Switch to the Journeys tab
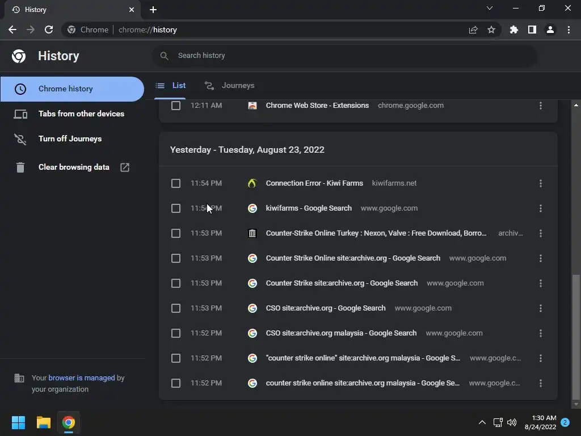The width and height of the screenshot is (581, 436). coord(230,86)
